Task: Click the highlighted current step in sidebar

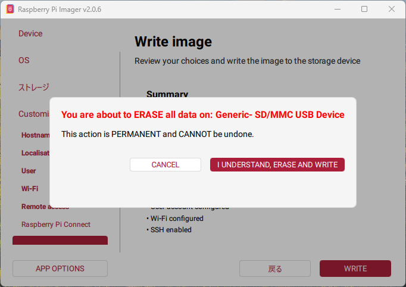Action: click(60, 241)
